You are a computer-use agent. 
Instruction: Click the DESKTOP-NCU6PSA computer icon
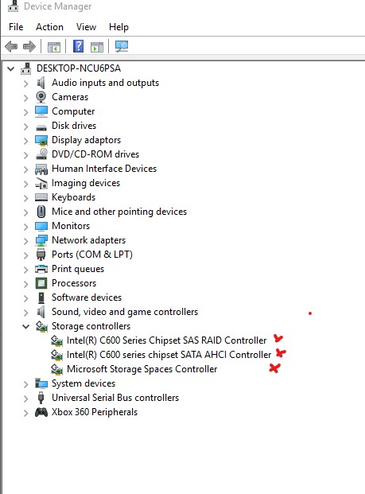coord(25,68)
